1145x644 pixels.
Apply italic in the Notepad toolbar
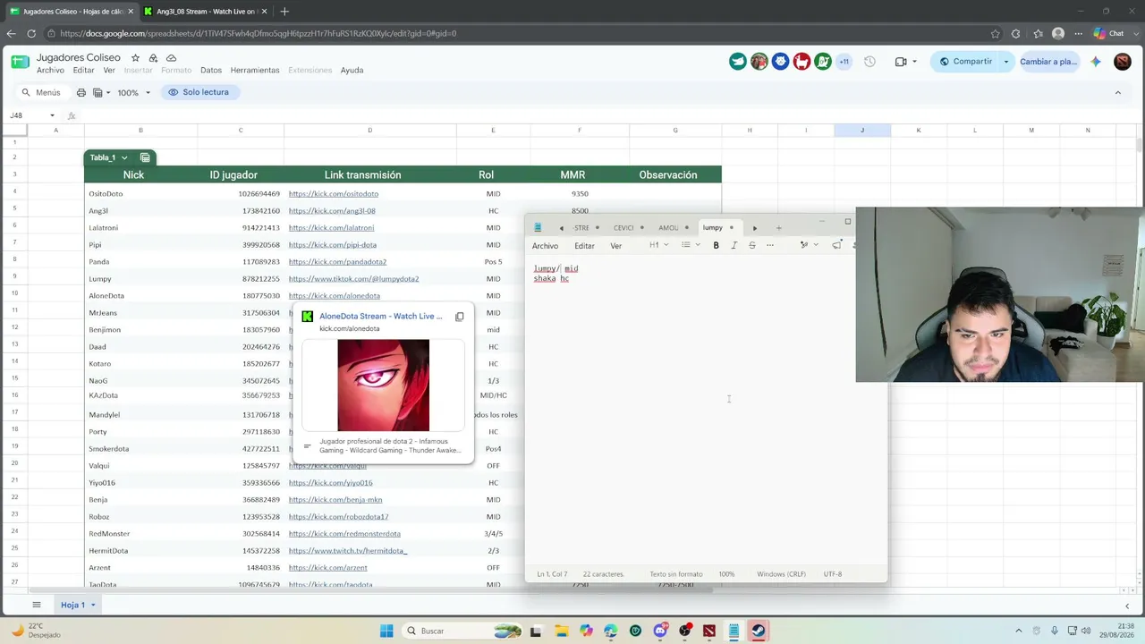coord(734,245)
